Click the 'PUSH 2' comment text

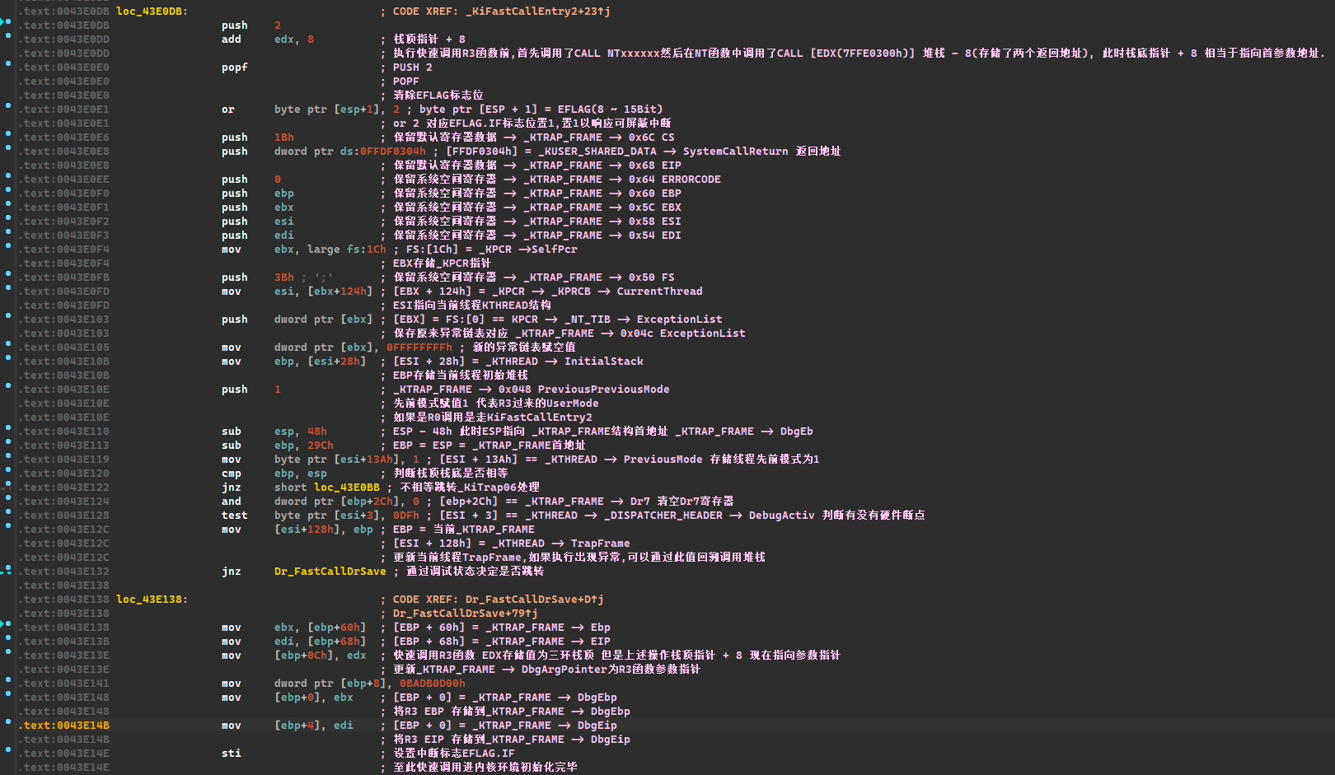click(413, 68)
